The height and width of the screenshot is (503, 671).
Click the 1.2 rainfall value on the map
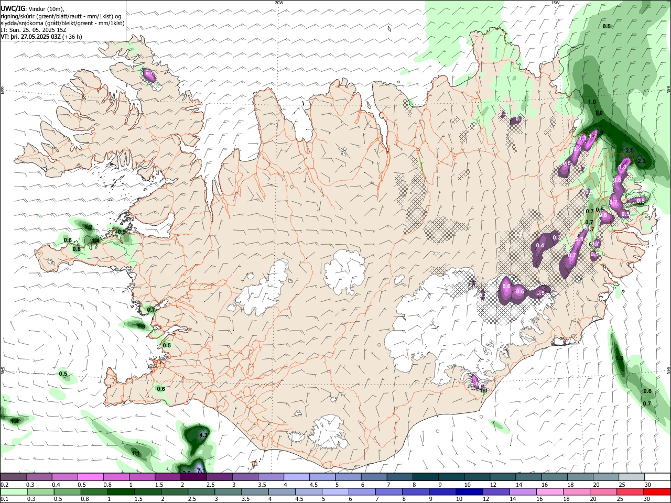click(x=88, y=227)
